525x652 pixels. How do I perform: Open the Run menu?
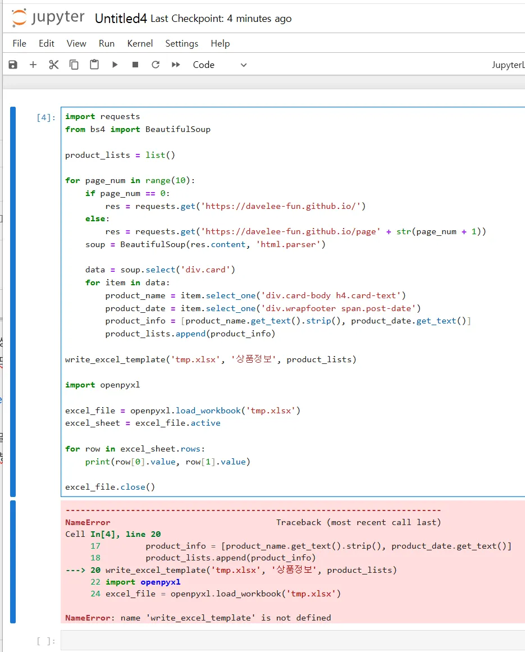coord(107,43)
